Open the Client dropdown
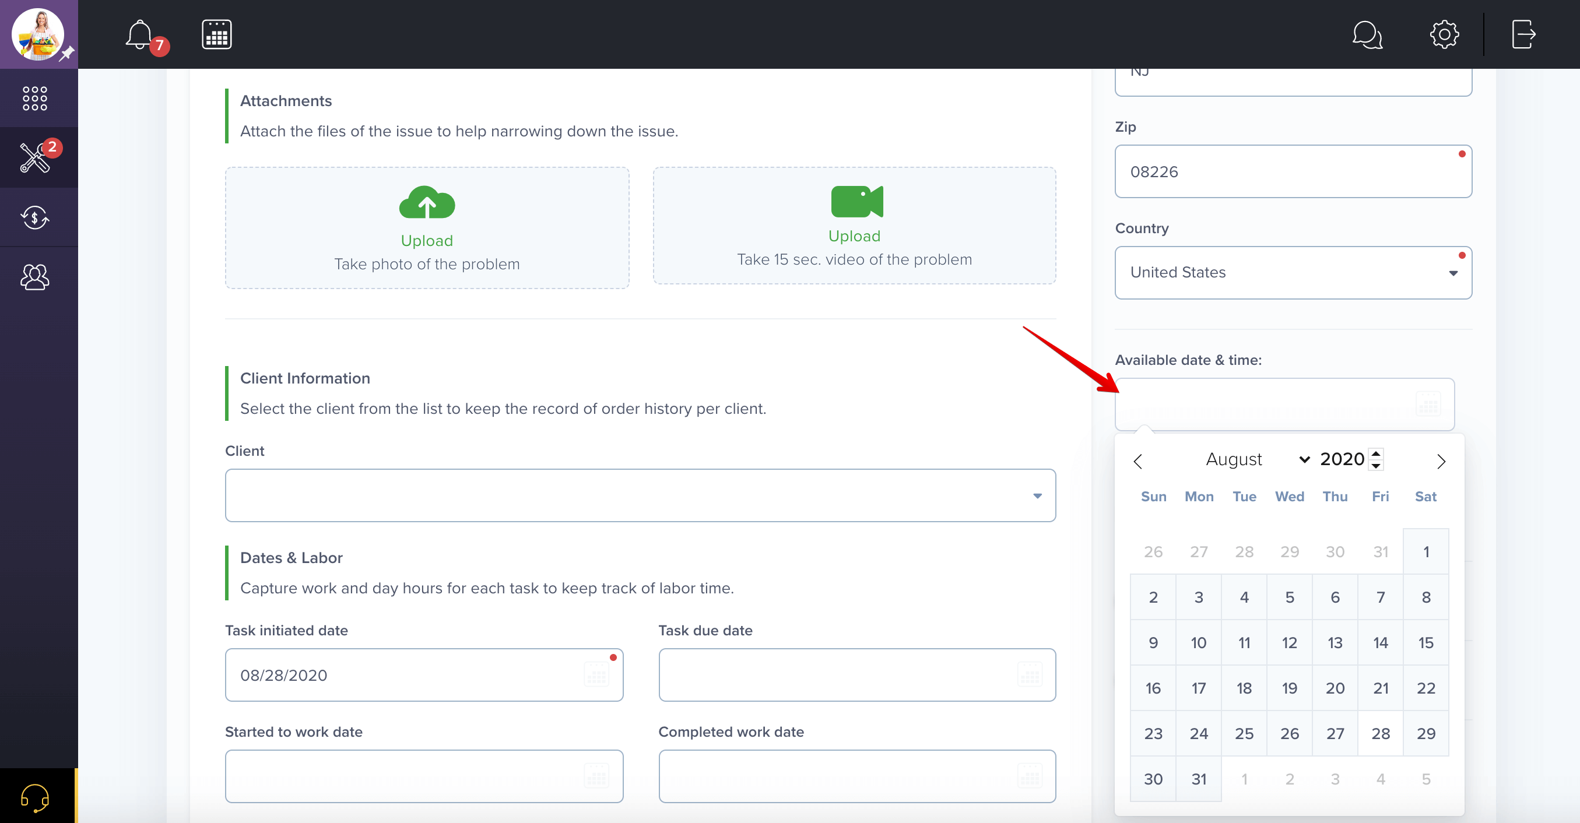The image size is (1580, 823). pyautogui.click(x=640, y=495)
